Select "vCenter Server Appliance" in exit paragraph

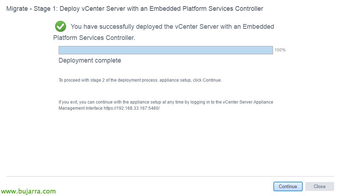coord(248,102)
